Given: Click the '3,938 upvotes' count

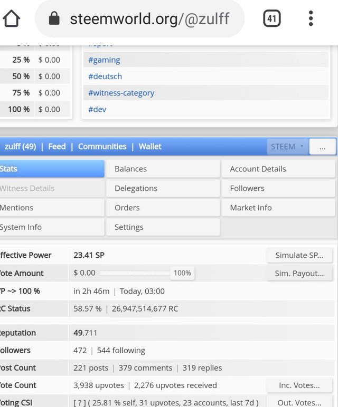Looking at the screenshot, I should 99,385.
